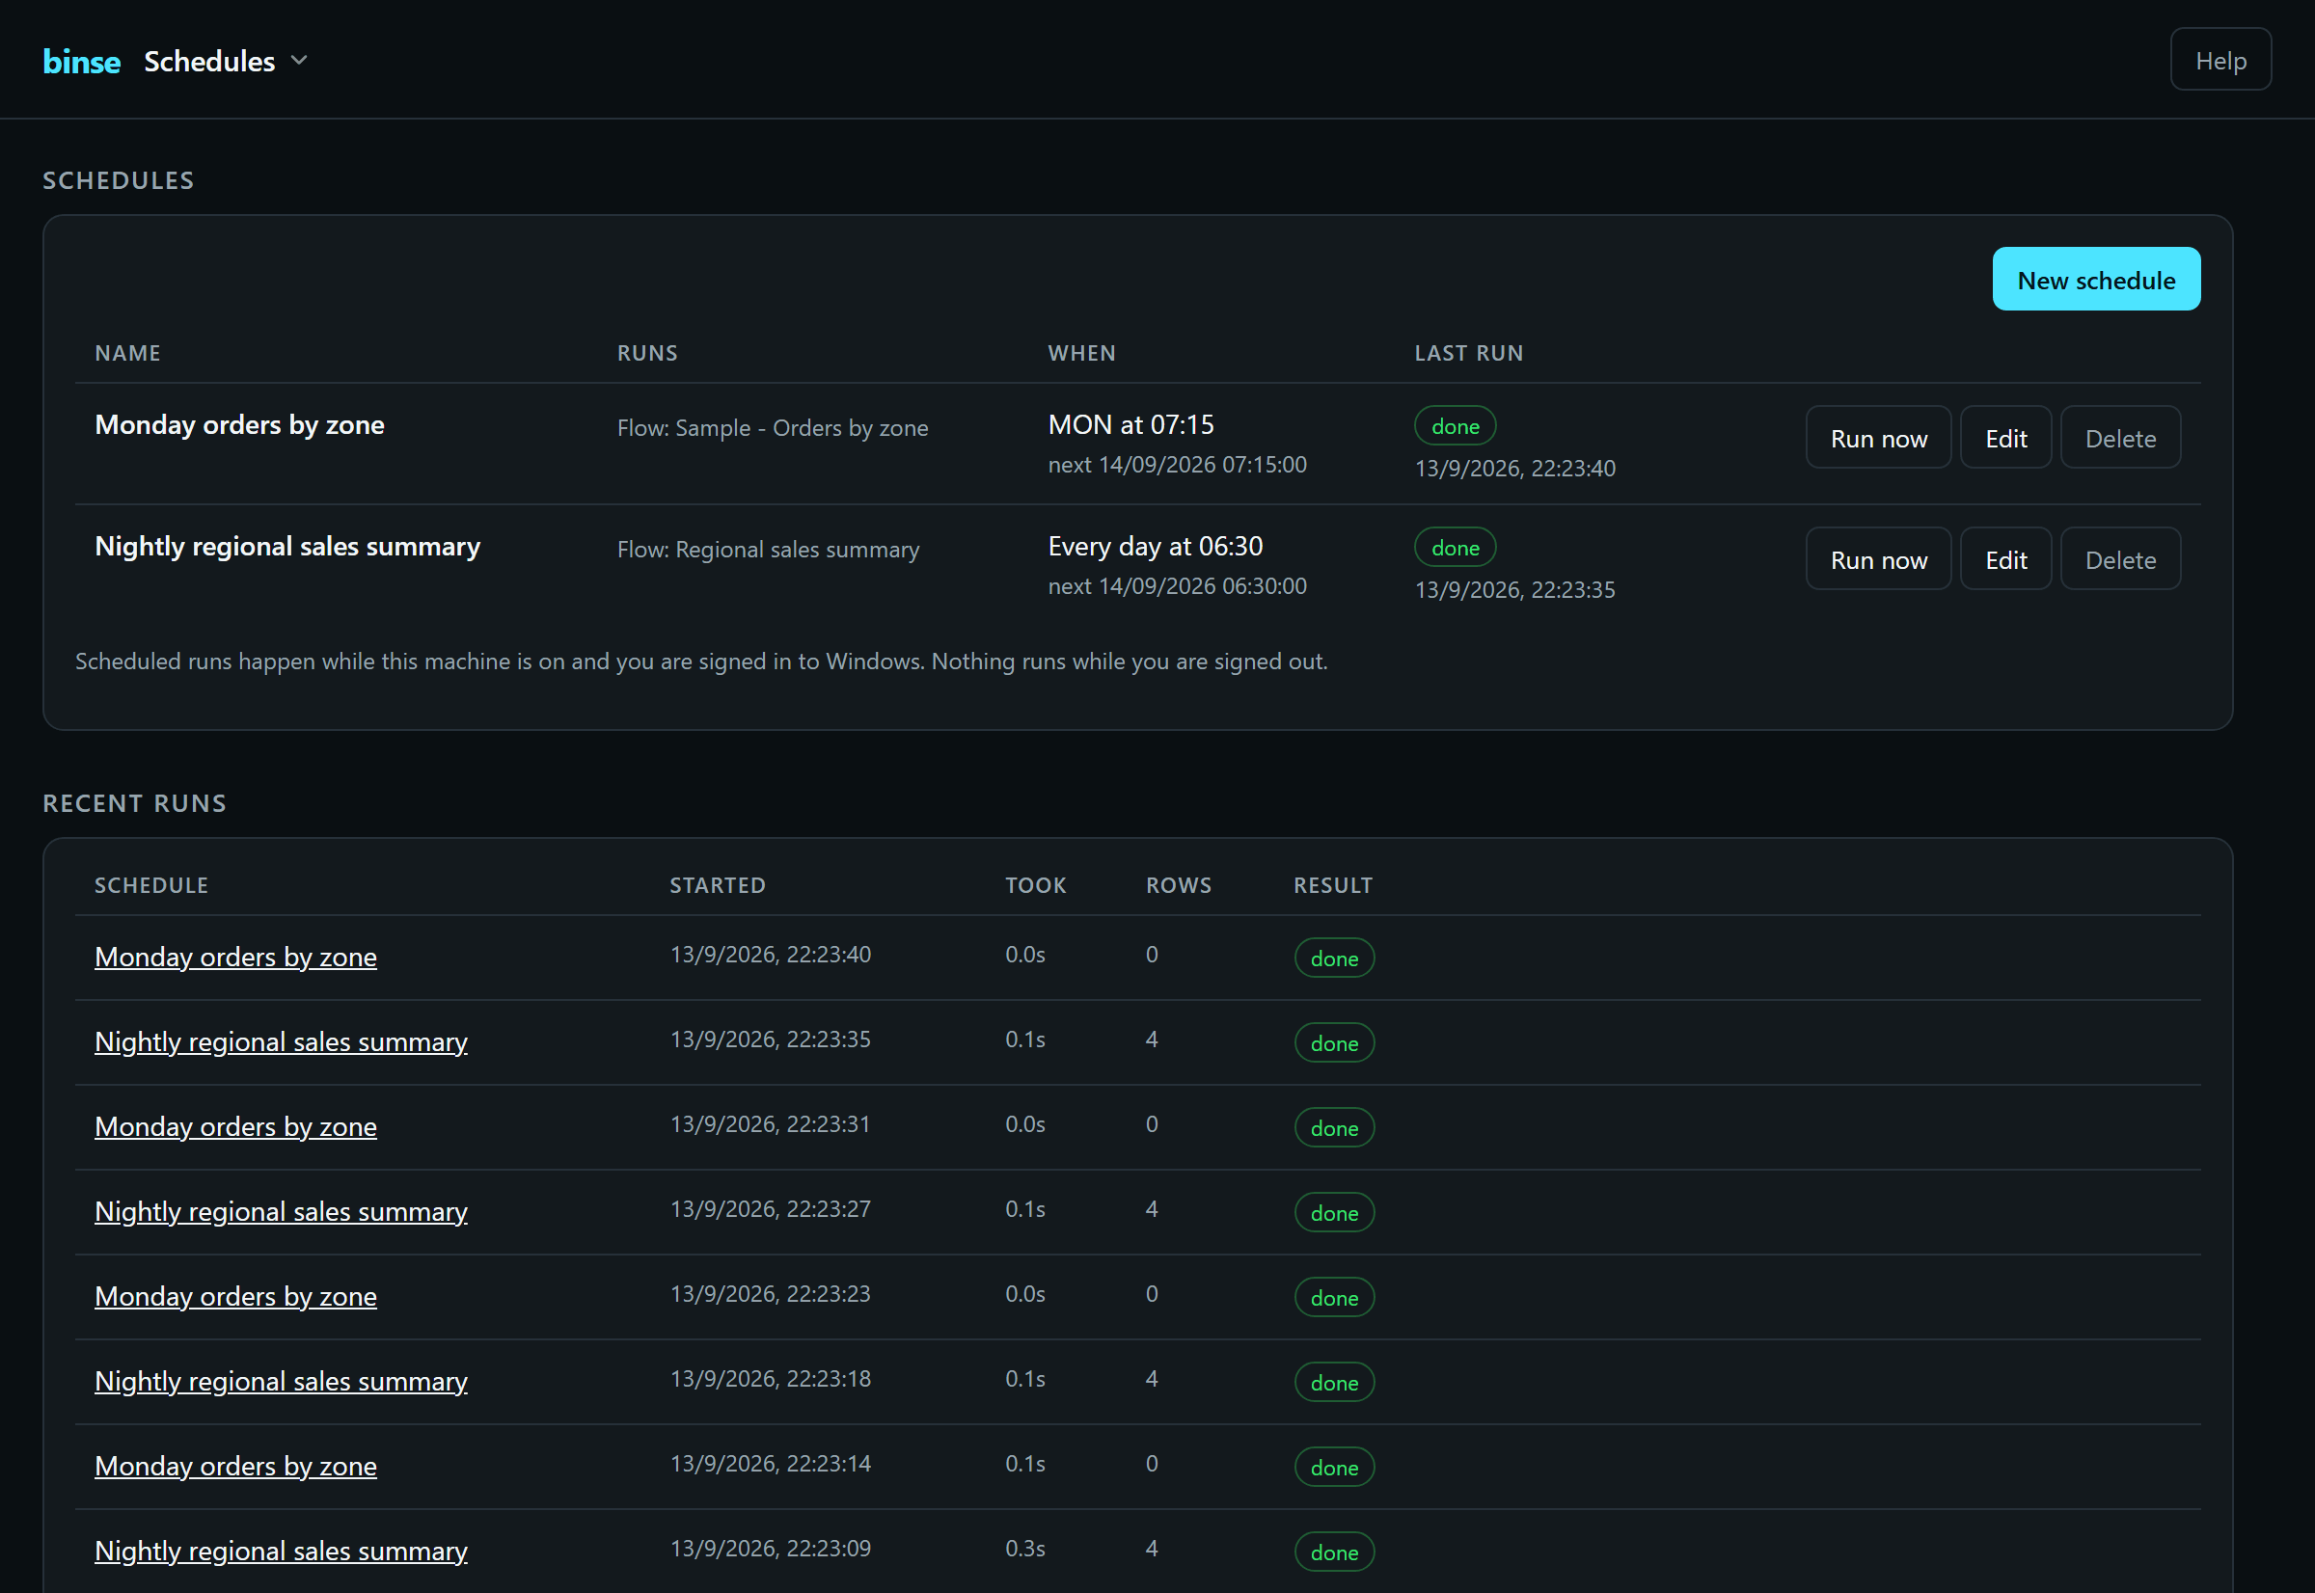Screen dimensions: 2315x1593
Task: Click done badge in Monday orders schedule row
Action: click(x=1455, y=426)
